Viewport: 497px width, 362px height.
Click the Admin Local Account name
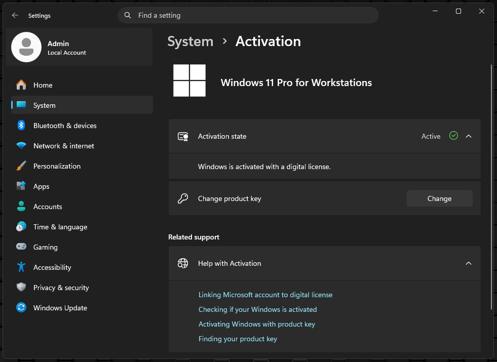tap(66, 48)
